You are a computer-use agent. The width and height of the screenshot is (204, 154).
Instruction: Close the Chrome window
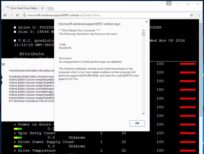[x=198, y=4]
